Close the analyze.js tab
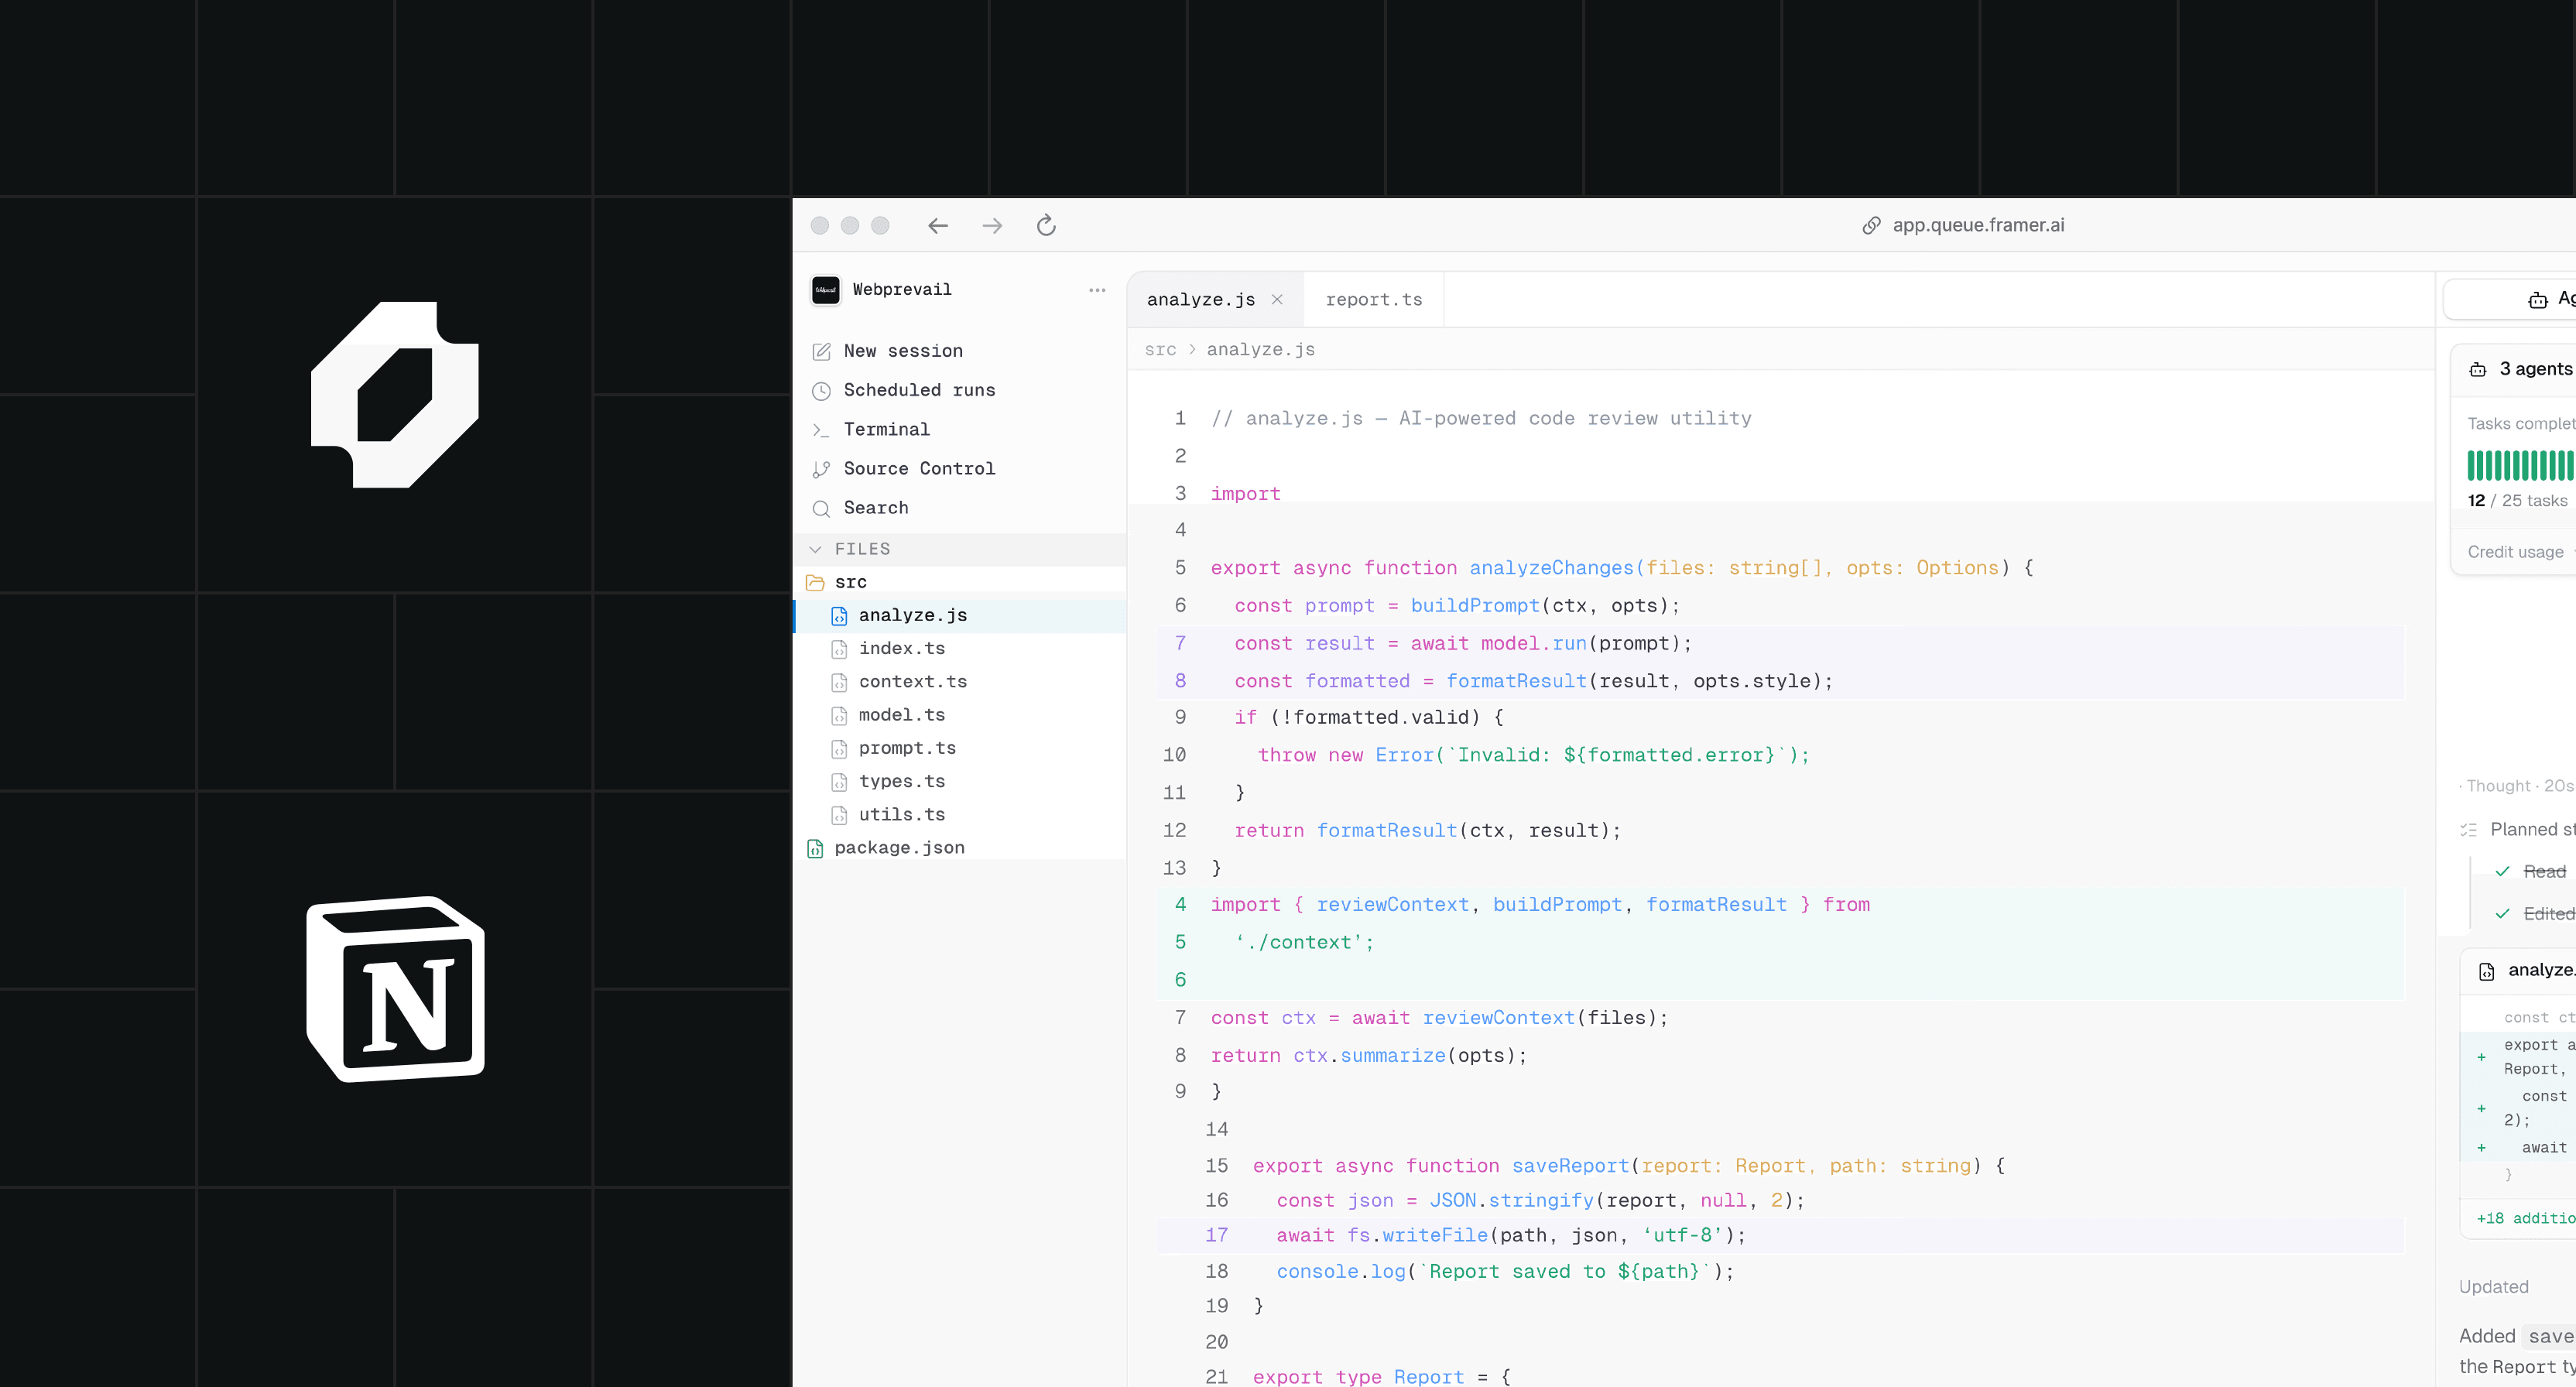 (1277, 299)
